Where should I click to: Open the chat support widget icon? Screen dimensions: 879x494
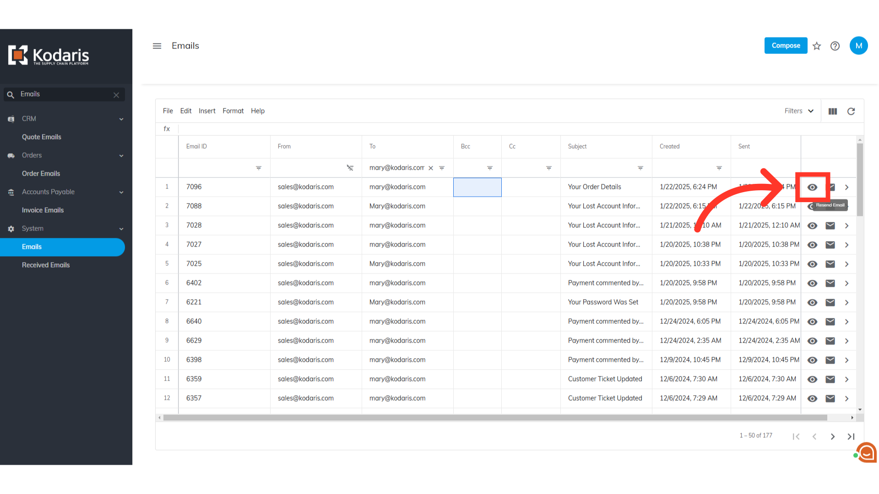click(867, 453)
